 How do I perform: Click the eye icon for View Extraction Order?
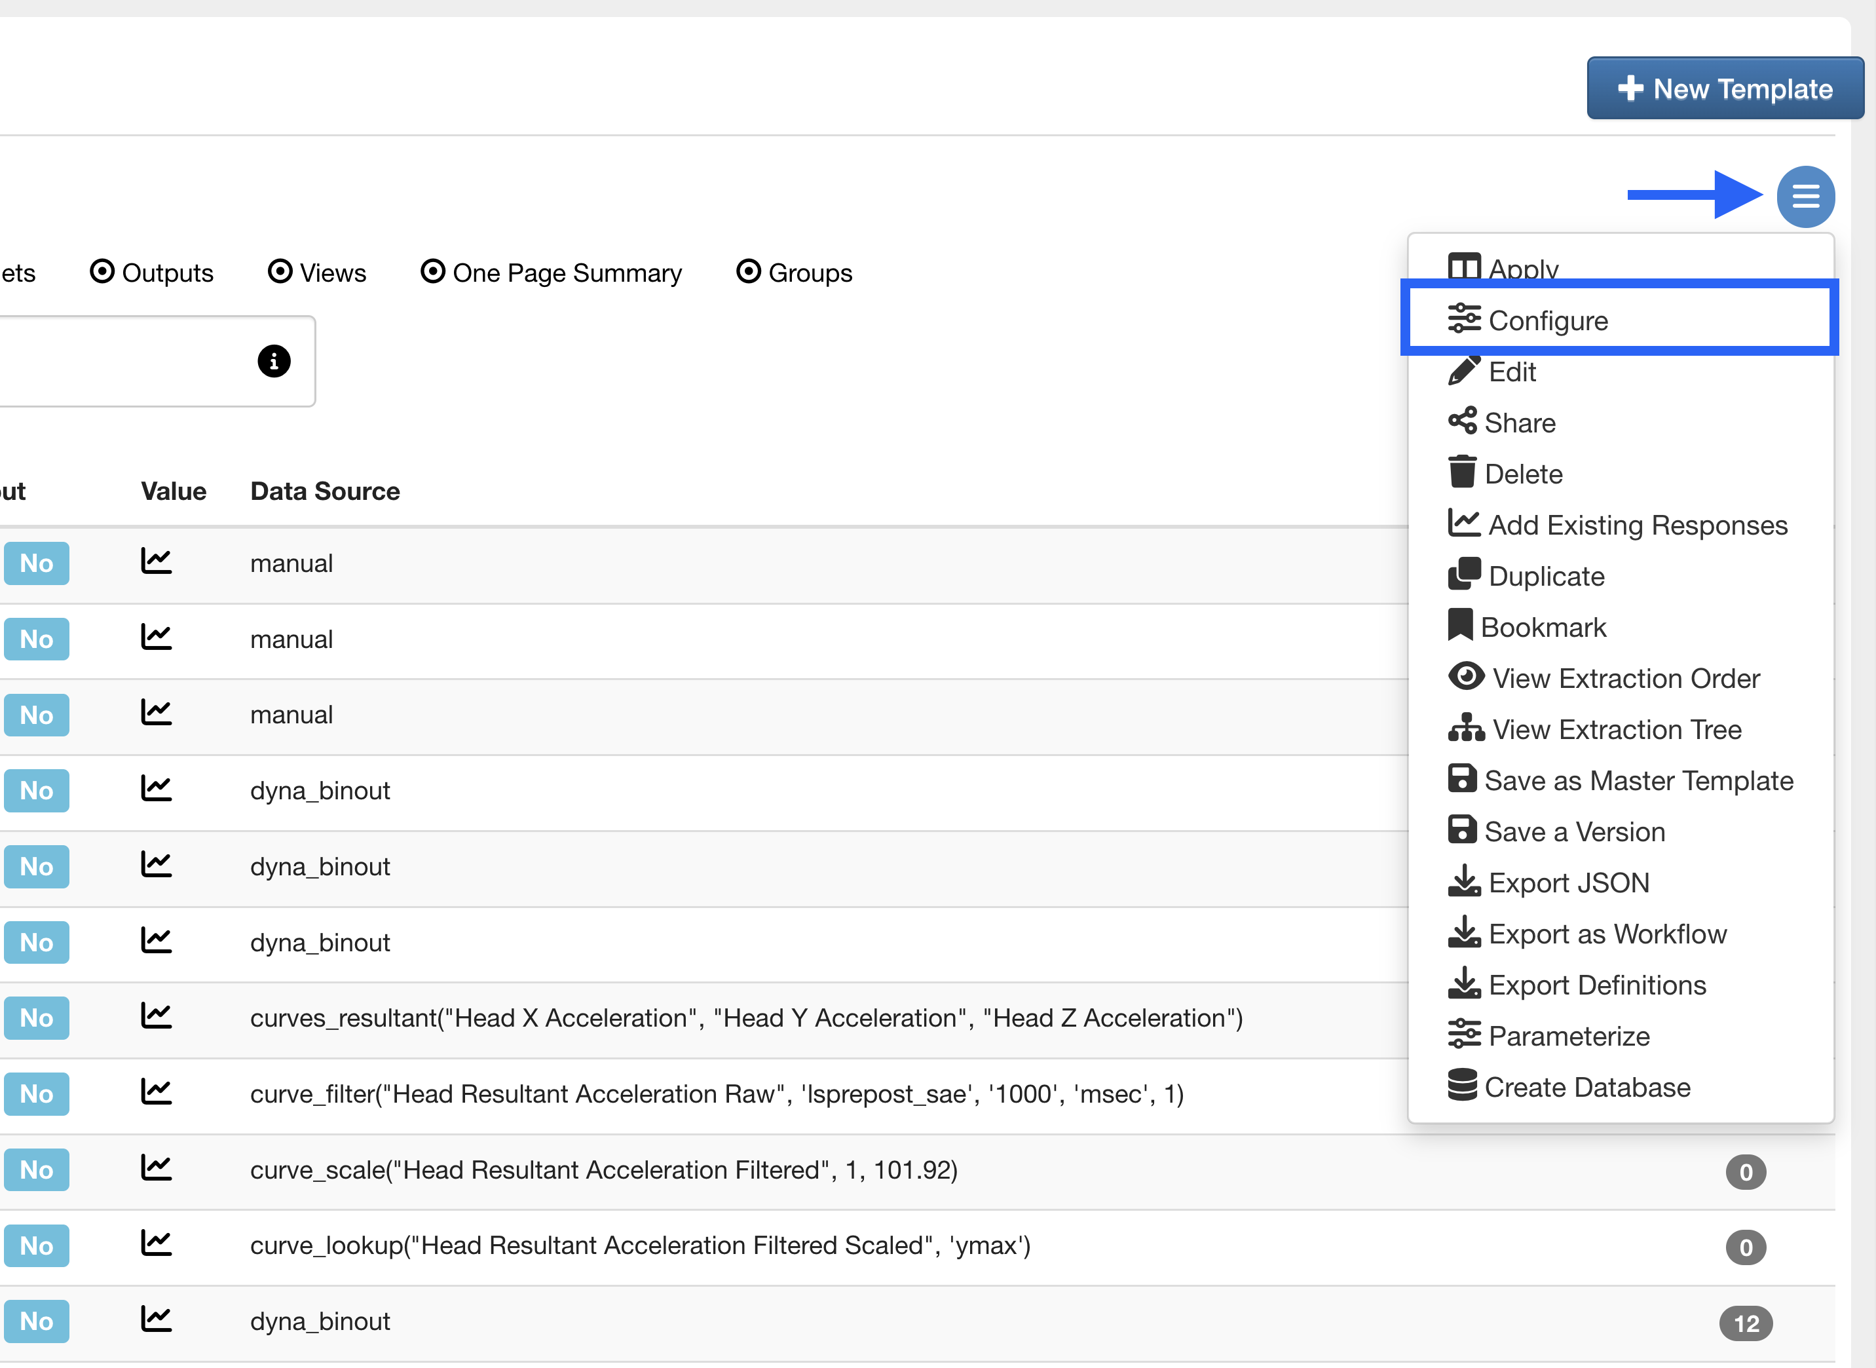[x=1465, y=677]
